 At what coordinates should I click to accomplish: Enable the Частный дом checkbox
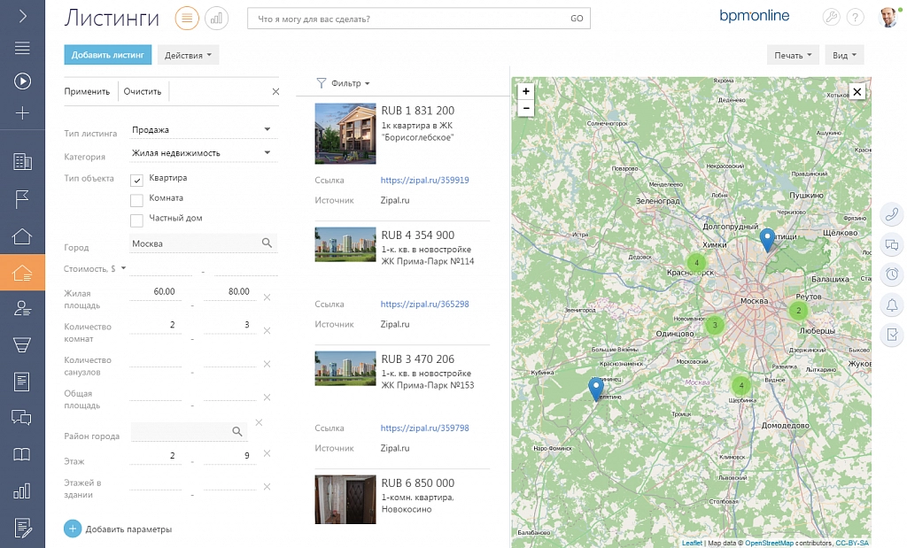pos(137,219)
